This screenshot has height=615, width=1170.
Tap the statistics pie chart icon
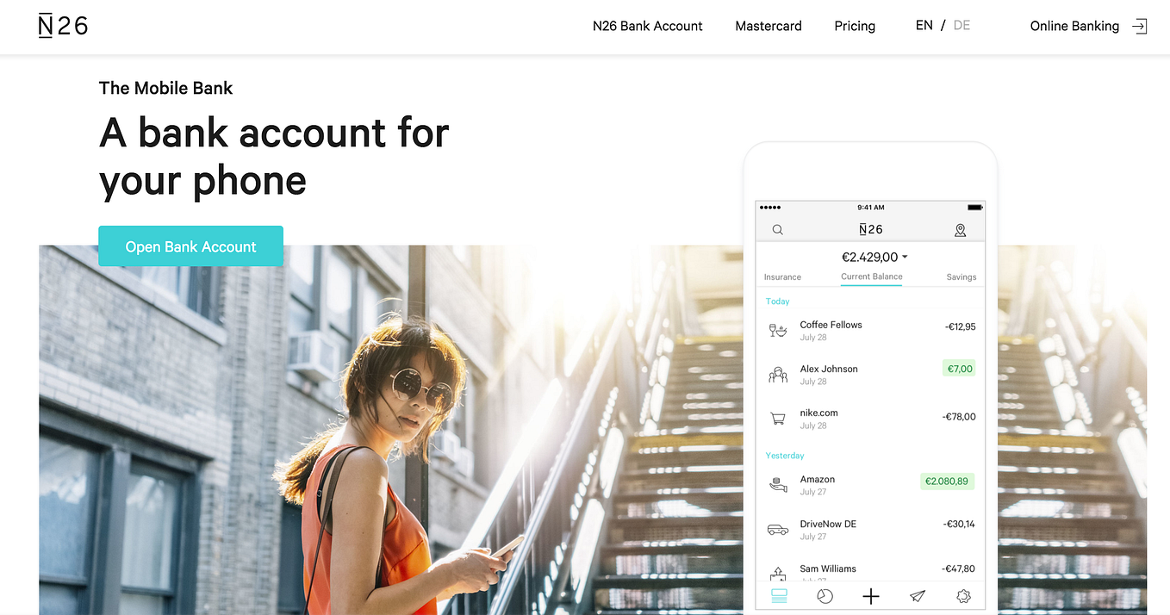pyautogui.click(x=825, y=596)
